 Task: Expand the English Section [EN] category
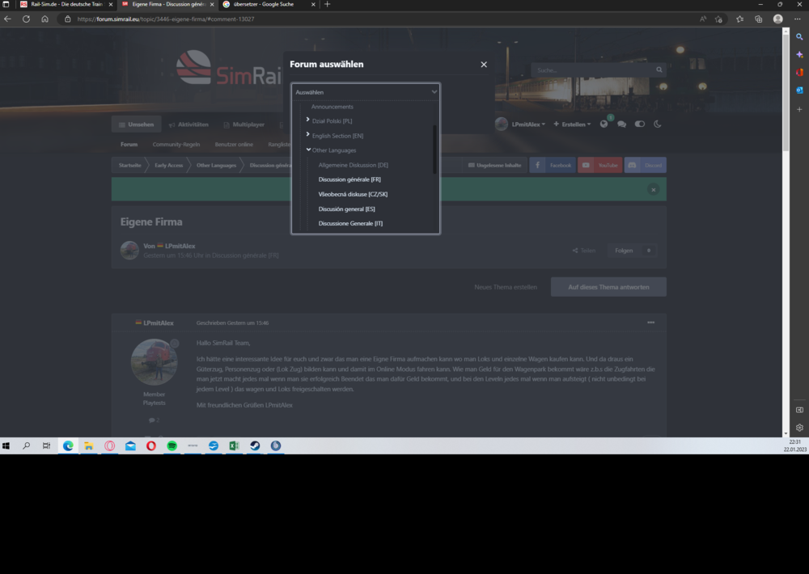click(x=308, y=134)
